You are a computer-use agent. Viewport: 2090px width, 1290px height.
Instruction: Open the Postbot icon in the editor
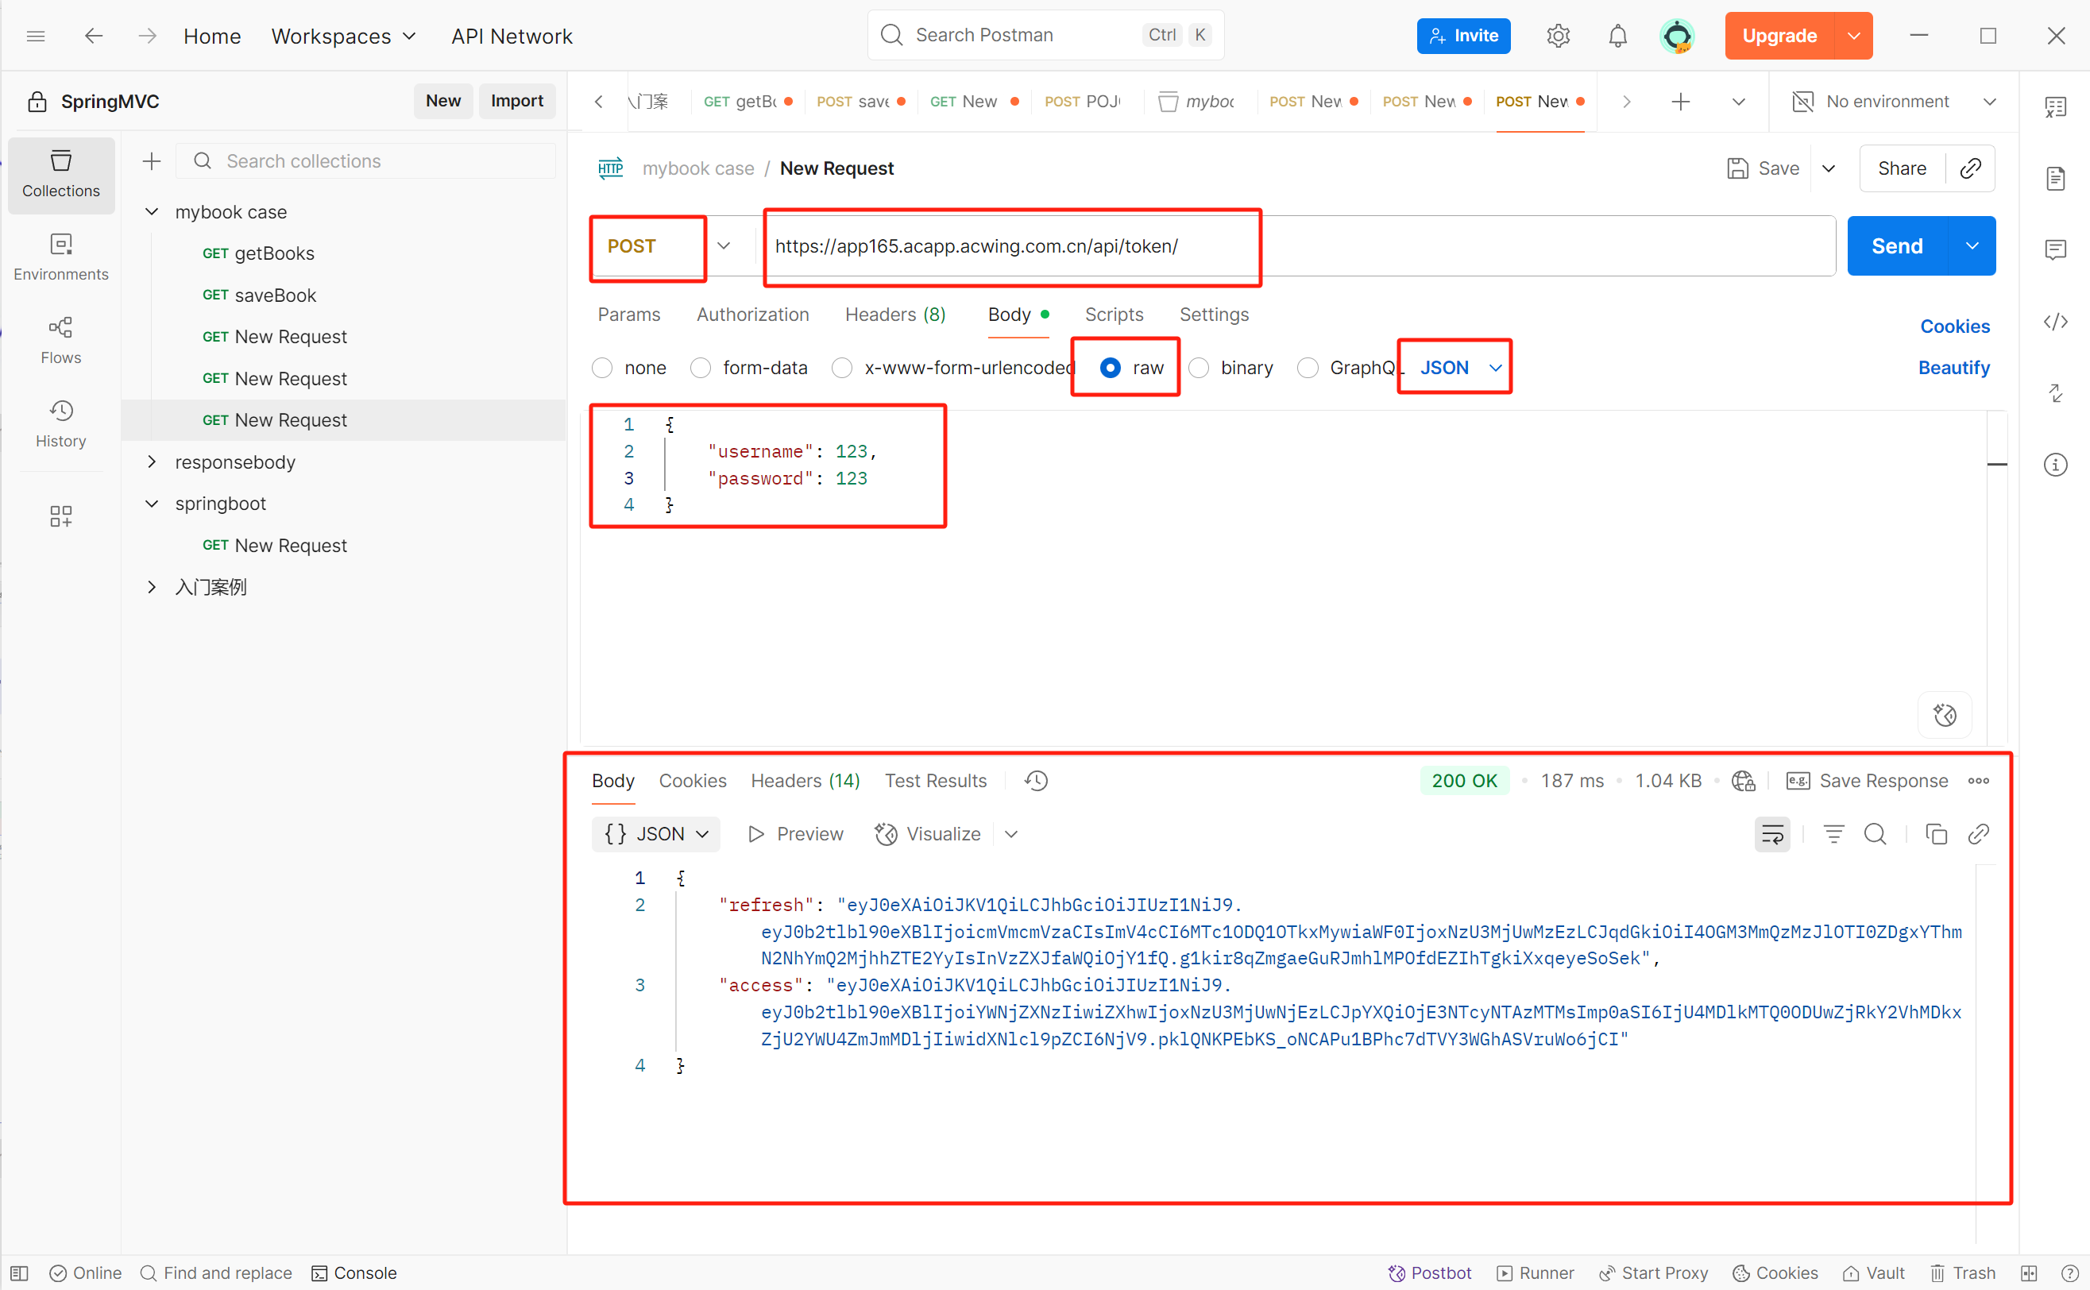[1945, 715]
